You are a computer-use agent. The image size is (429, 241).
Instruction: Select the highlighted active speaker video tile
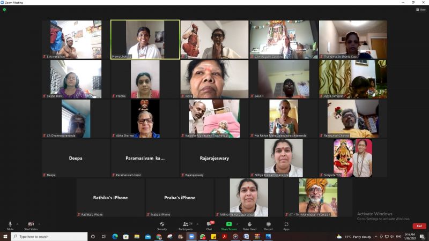(x=145, y=40)
